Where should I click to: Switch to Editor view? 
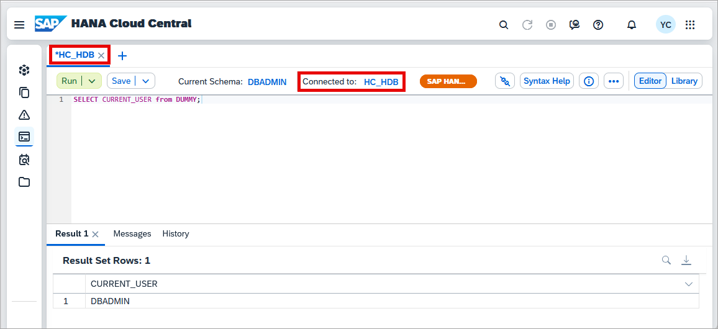pos(650,81)
